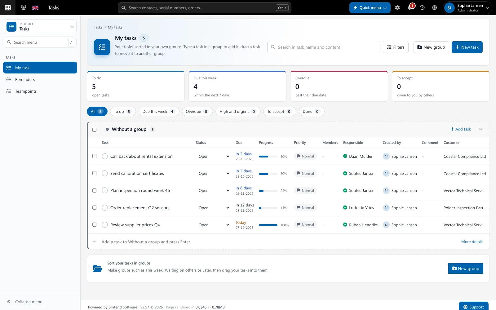Open the Filters button

[396, 47]
